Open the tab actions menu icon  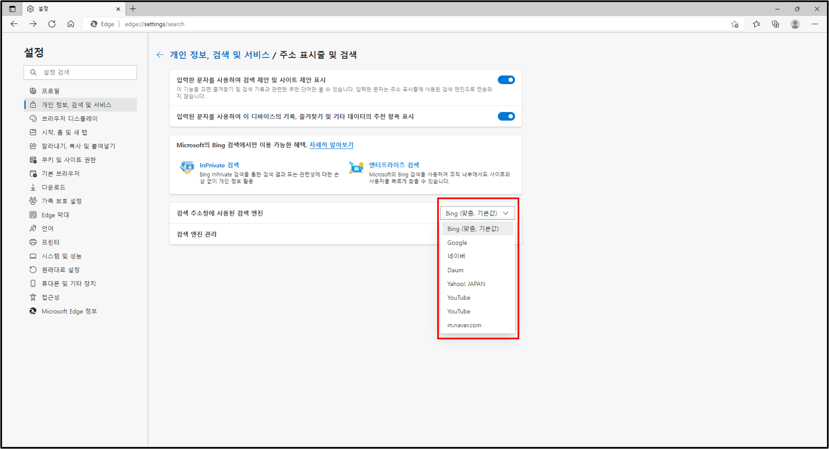(x=12, y=9)
